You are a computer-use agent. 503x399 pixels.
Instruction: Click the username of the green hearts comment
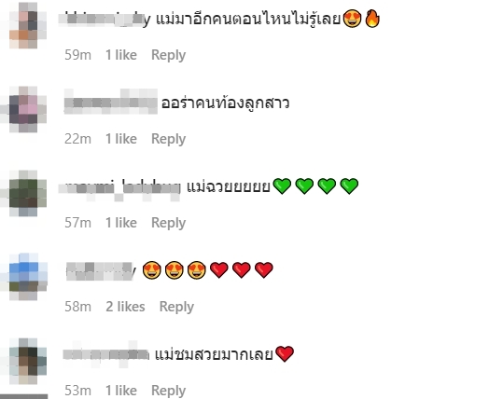(119, 187)
